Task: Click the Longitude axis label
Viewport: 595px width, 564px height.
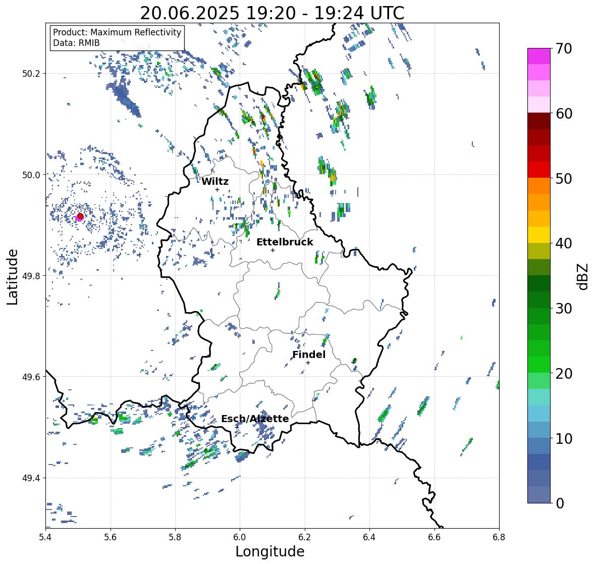Action: 270,551
